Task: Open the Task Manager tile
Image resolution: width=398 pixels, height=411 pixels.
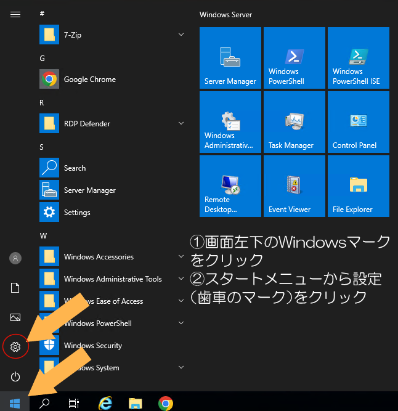Action: (294, 122)
